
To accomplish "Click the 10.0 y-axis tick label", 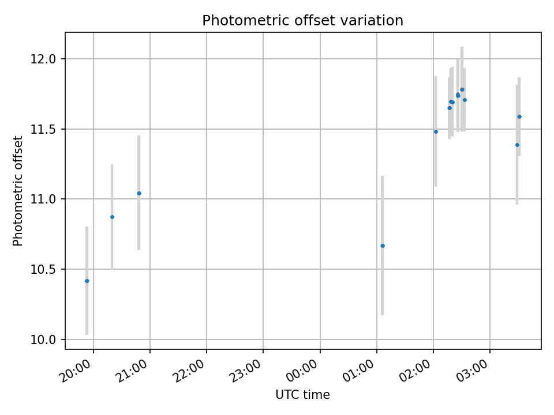I will (x=43, y=340).
